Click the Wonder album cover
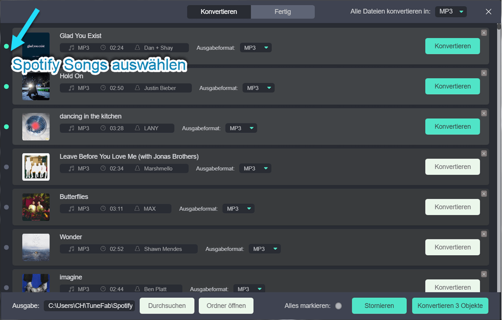 (36, 247)
